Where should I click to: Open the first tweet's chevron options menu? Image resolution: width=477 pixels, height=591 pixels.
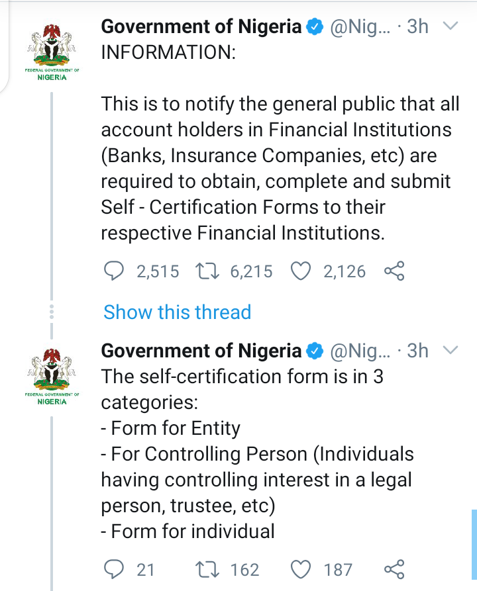point(450,26)
